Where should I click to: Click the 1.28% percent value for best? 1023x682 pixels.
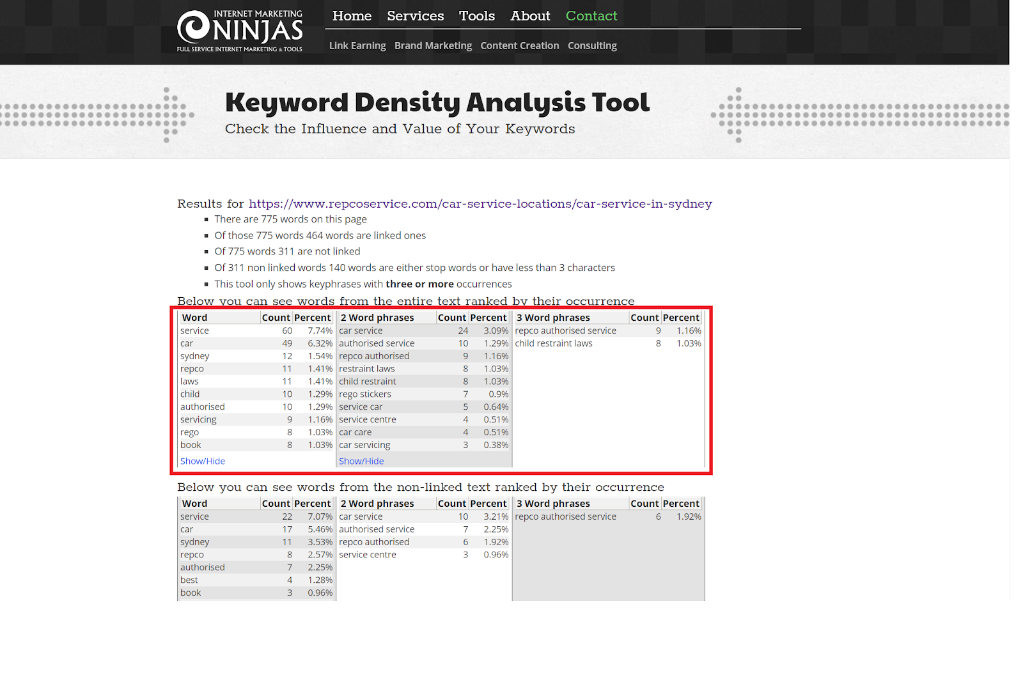click(320, 580)
